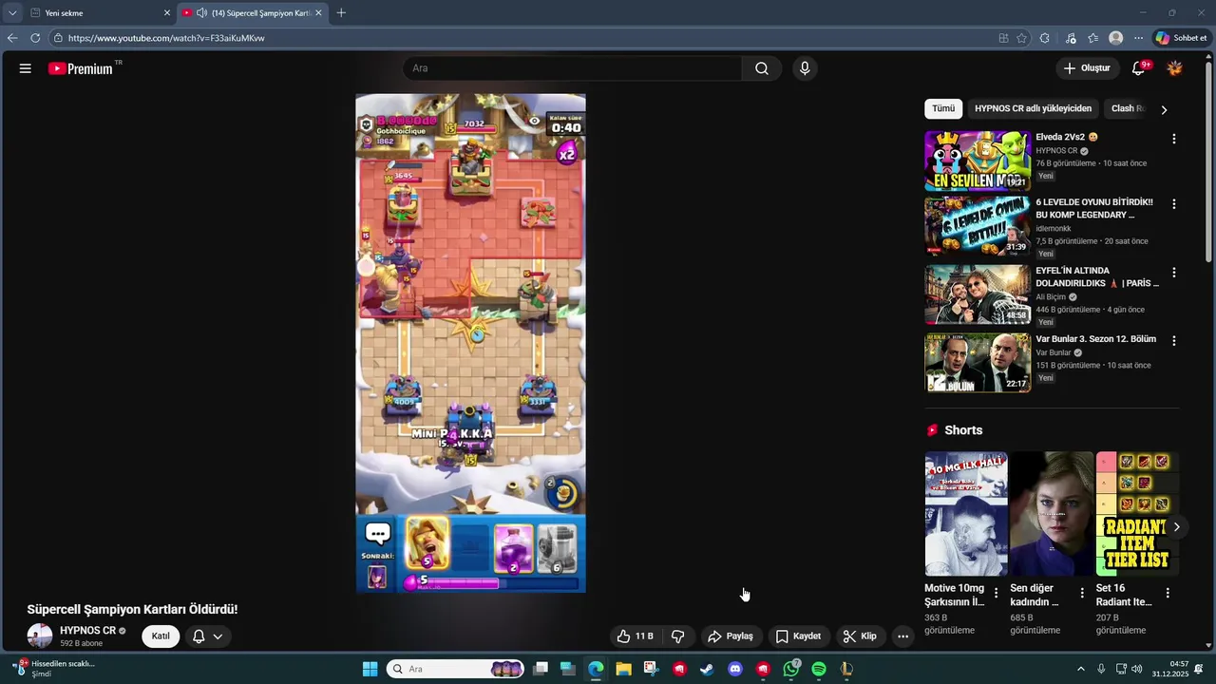Like the video with 11 B button
This screenshot has height=684, width=1216.
pos(636,636)
